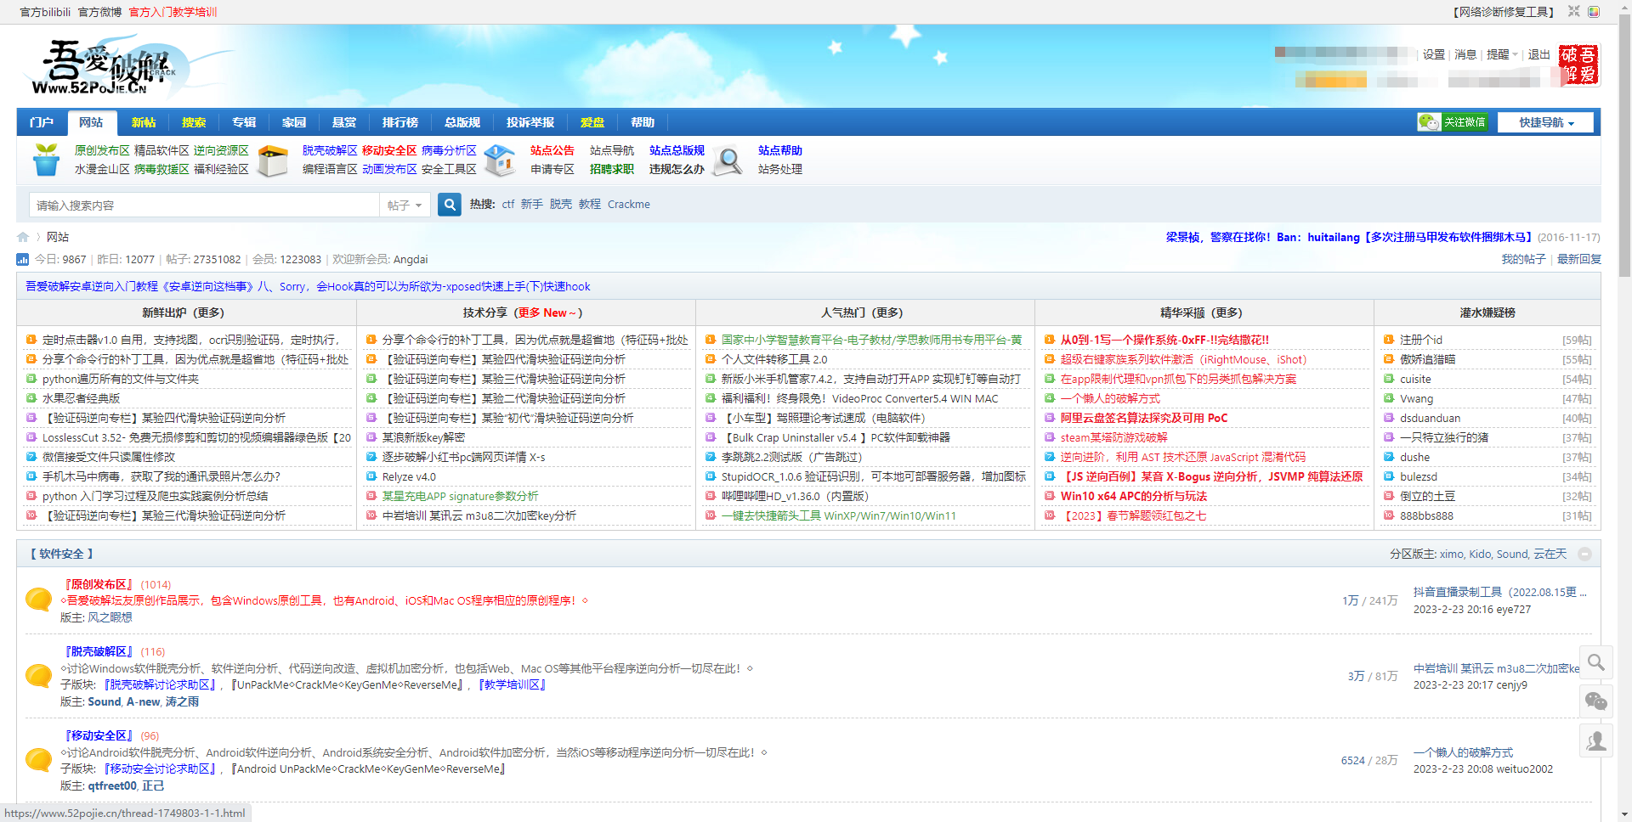The image size is (1632, 822).
Task: Expand the 提醒 notifications dropdown
Action: point(1502,54)
